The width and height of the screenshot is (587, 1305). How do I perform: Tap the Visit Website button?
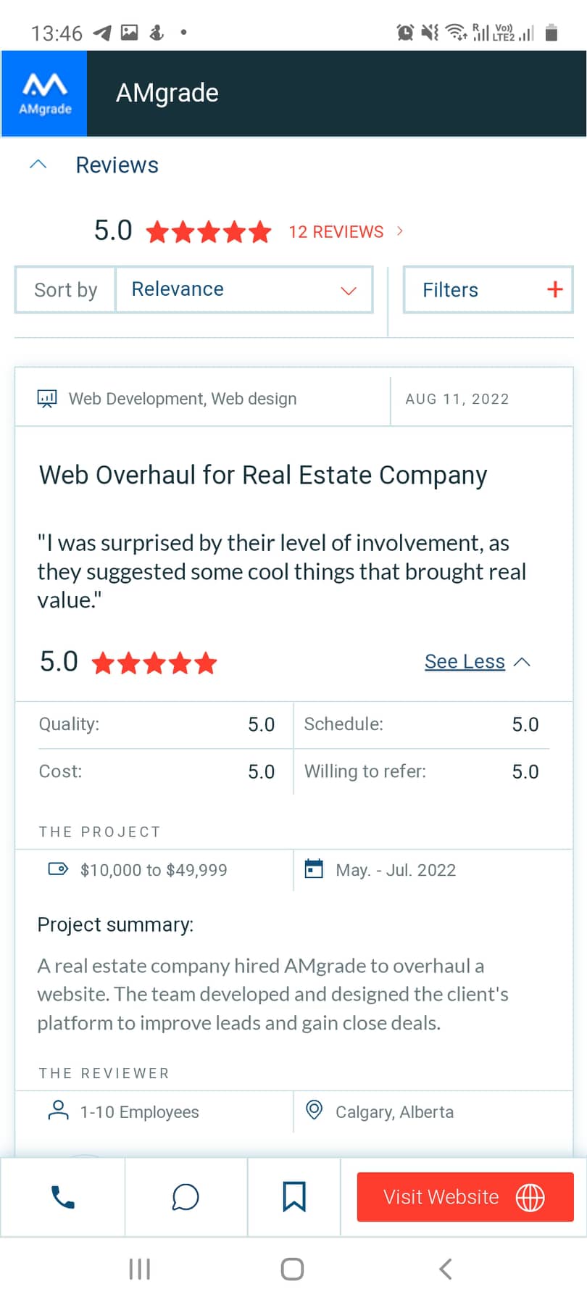click(x=465, y=1197)
